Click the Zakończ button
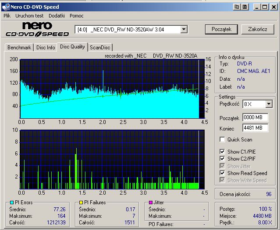The image size is (280, 230). [x=258, y=29]
